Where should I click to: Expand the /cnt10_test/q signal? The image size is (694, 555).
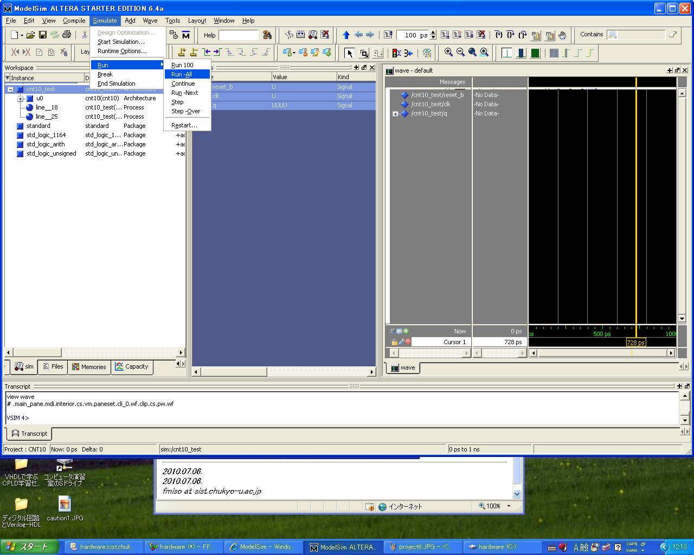click(395, 114)
